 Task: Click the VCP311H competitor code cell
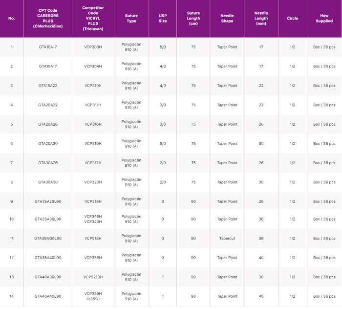93,105
